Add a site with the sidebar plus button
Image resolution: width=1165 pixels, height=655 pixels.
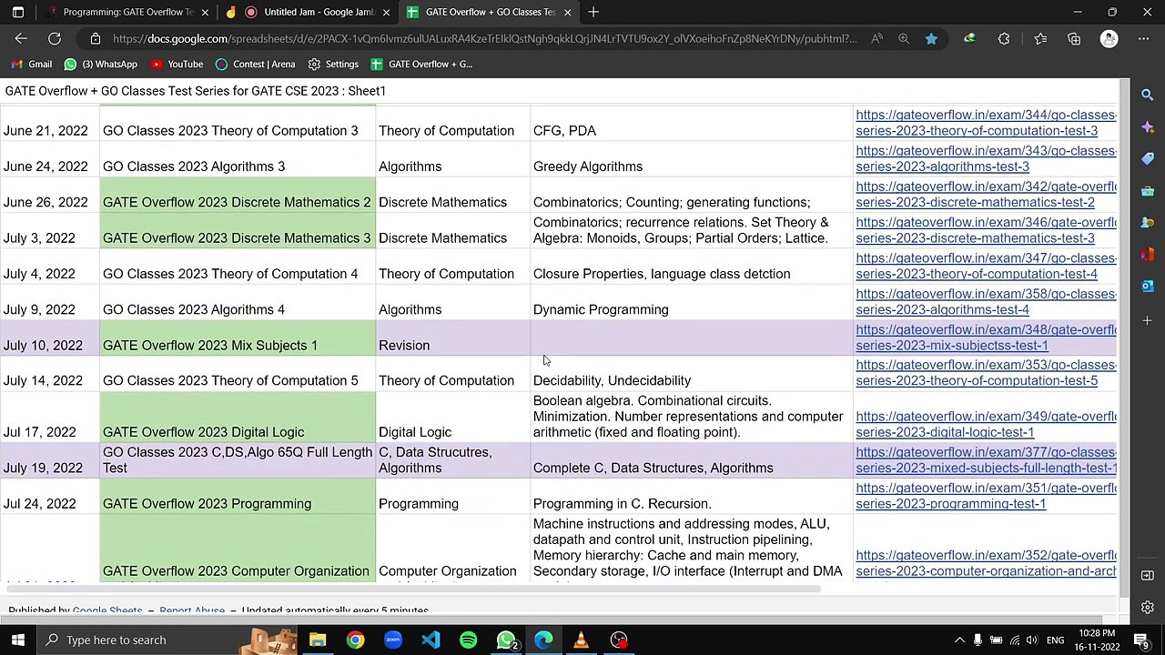(x=1148, y=320)
